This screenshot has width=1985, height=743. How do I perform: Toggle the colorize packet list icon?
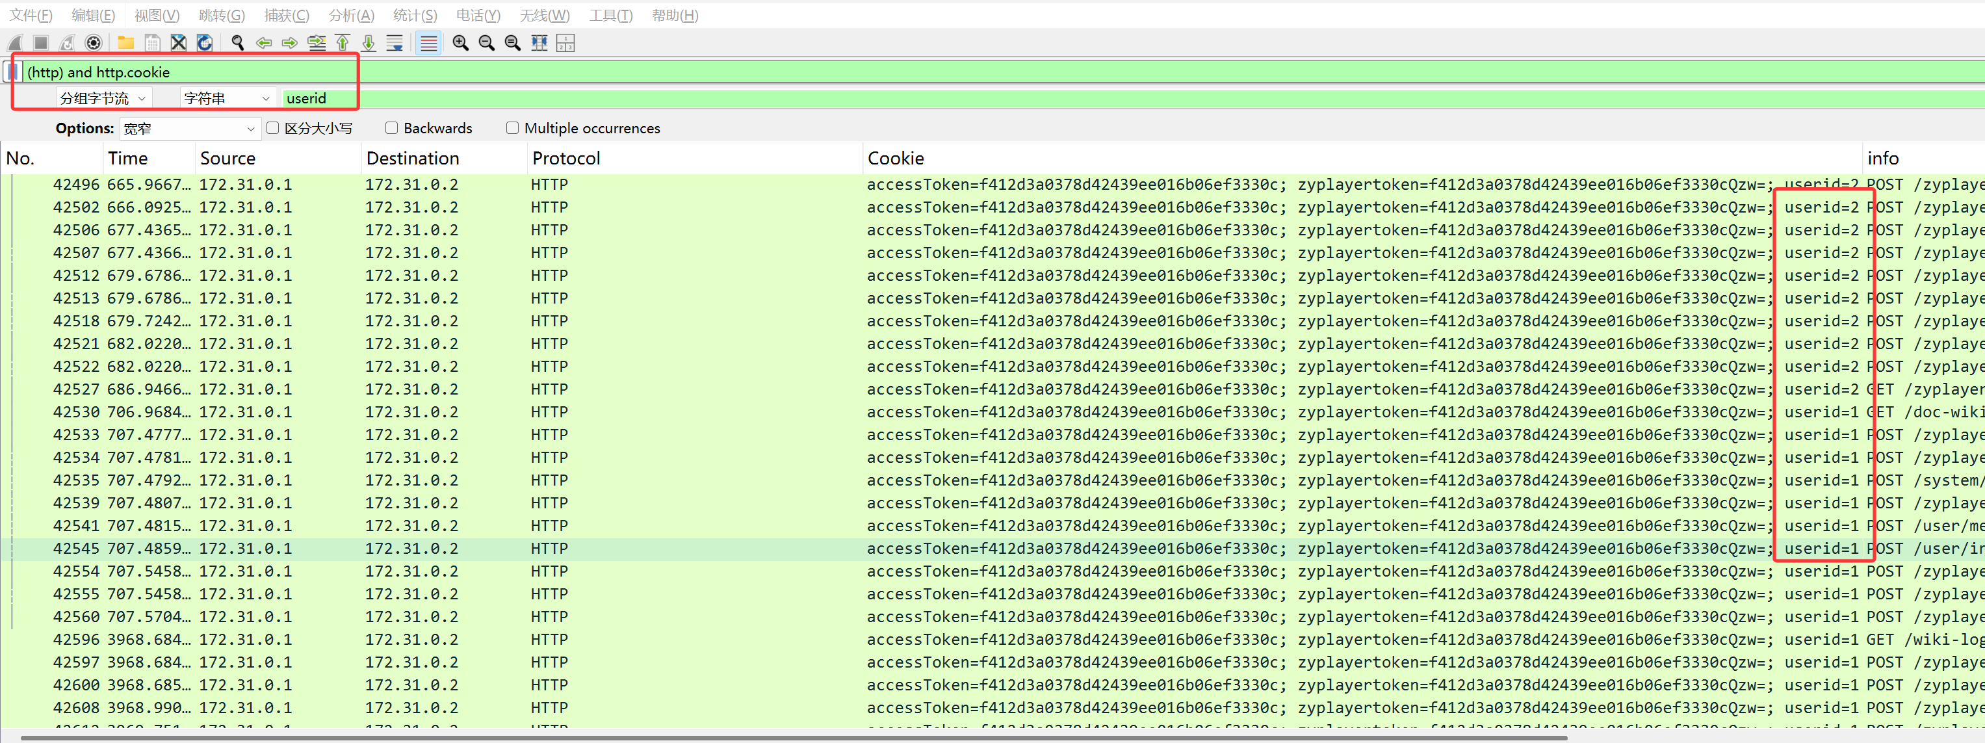(428, 43)
